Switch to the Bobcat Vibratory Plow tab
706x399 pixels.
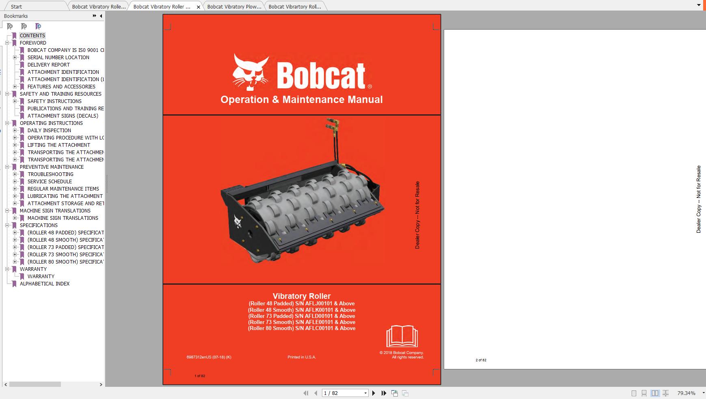[234, 6]
